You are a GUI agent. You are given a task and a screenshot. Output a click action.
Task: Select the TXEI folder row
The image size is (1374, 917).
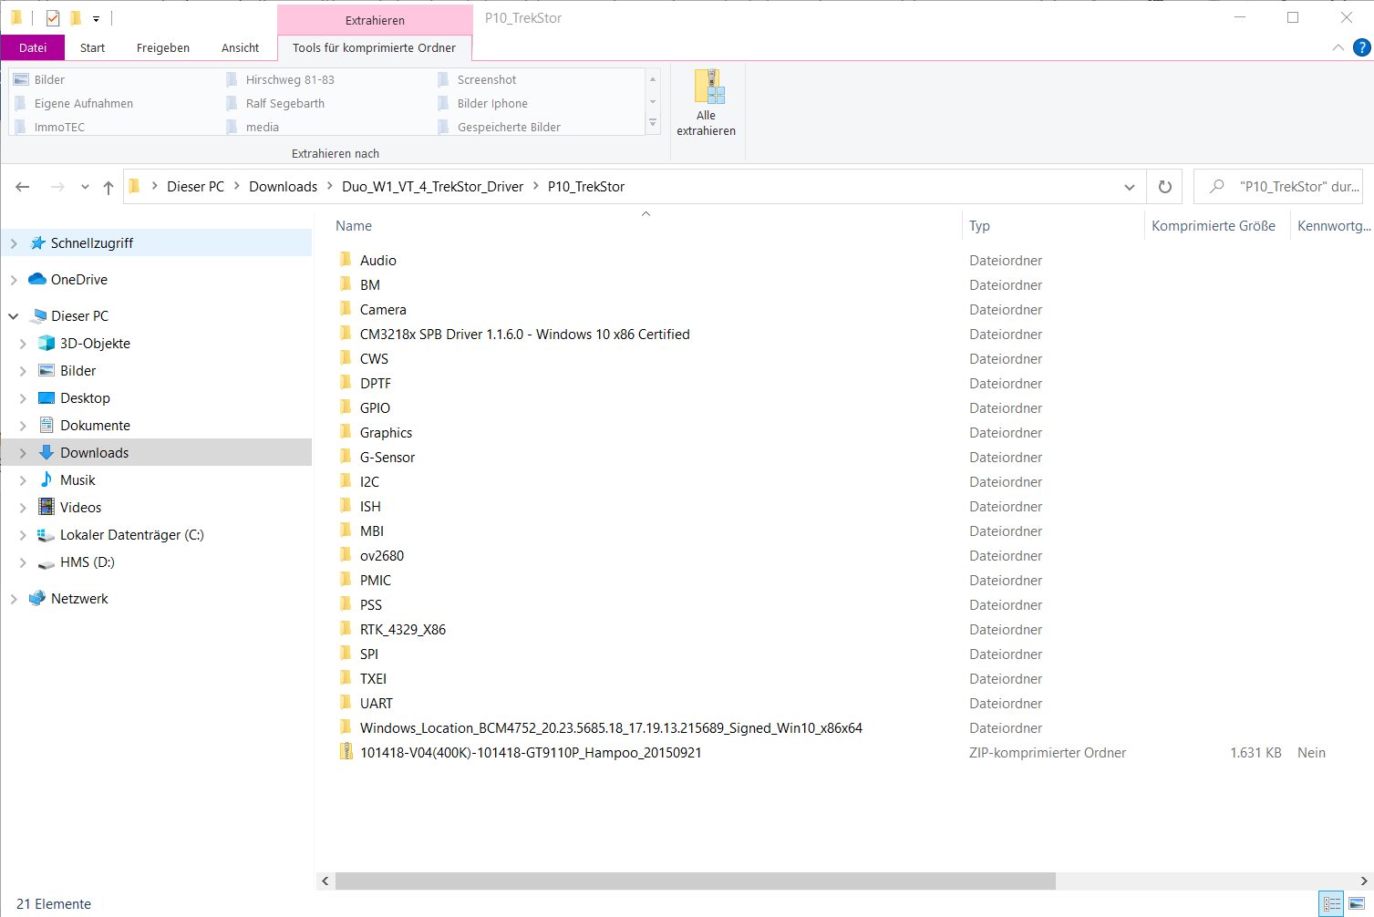(373, 679)
